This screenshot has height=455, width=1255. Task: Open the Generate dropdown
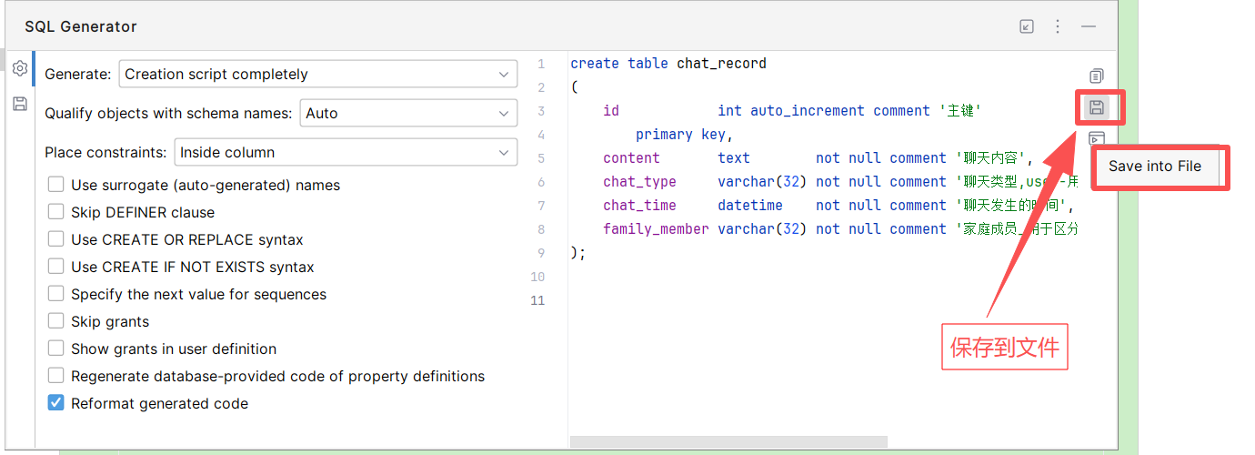point(318,74)
